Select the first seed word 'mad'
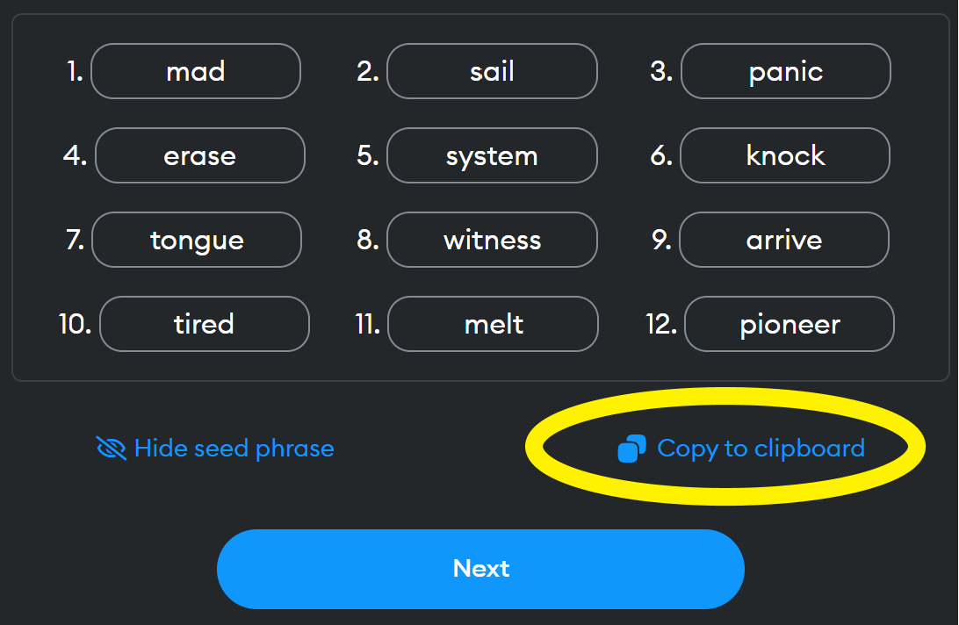Screen dimensions: 959x625 tap(196, 71)
